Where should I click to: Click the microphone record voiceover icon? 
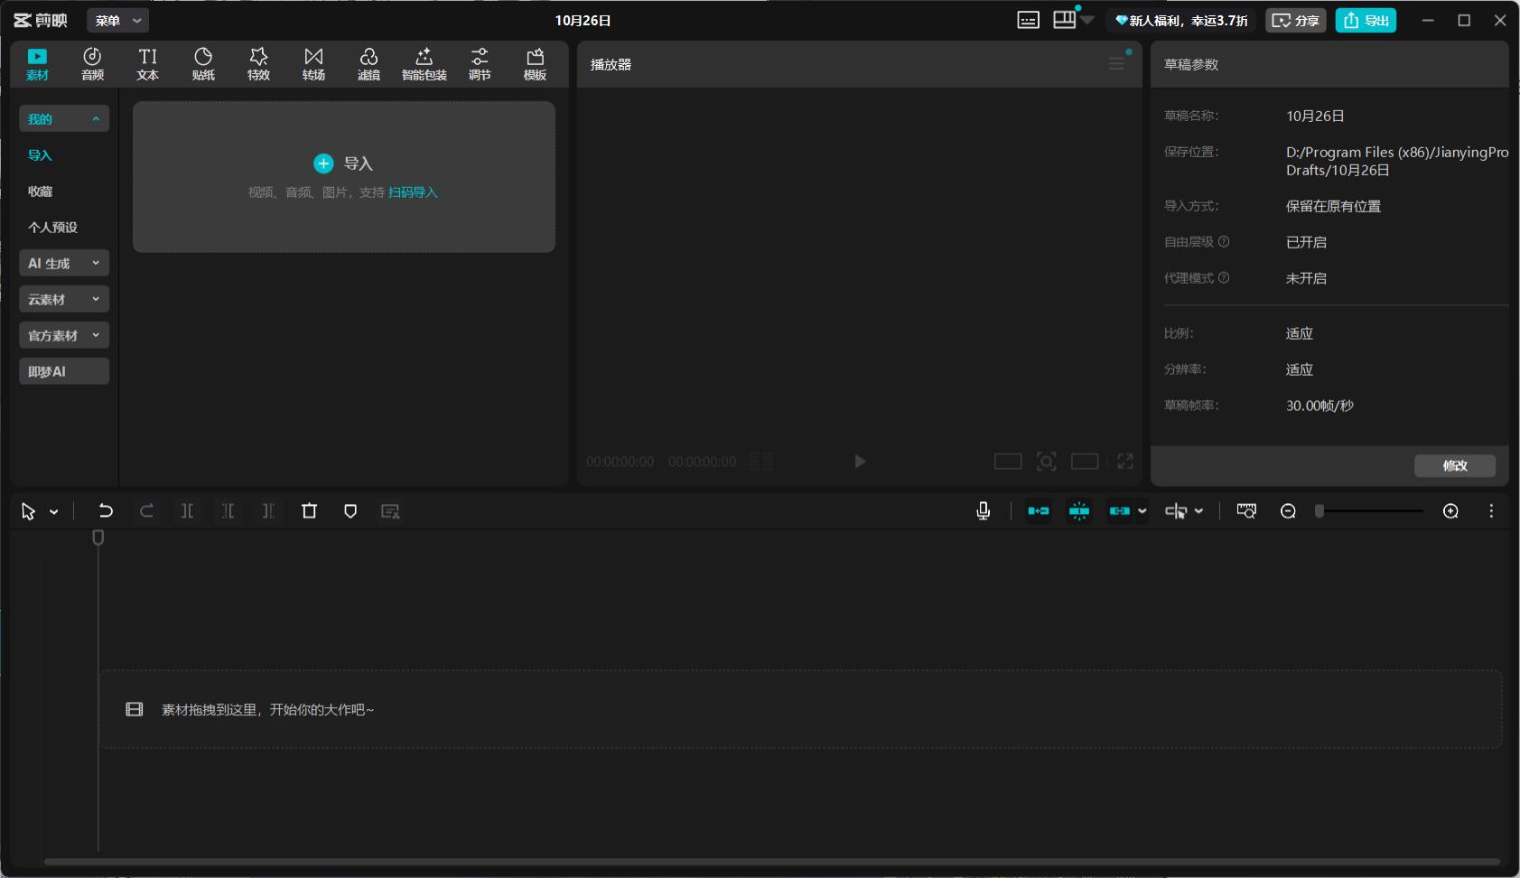click(x=984, y=511)
